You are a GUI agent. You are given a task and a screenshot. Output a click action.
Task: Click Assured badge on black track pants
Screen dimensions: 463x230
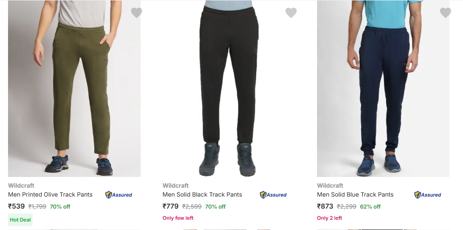coord(273,195)
